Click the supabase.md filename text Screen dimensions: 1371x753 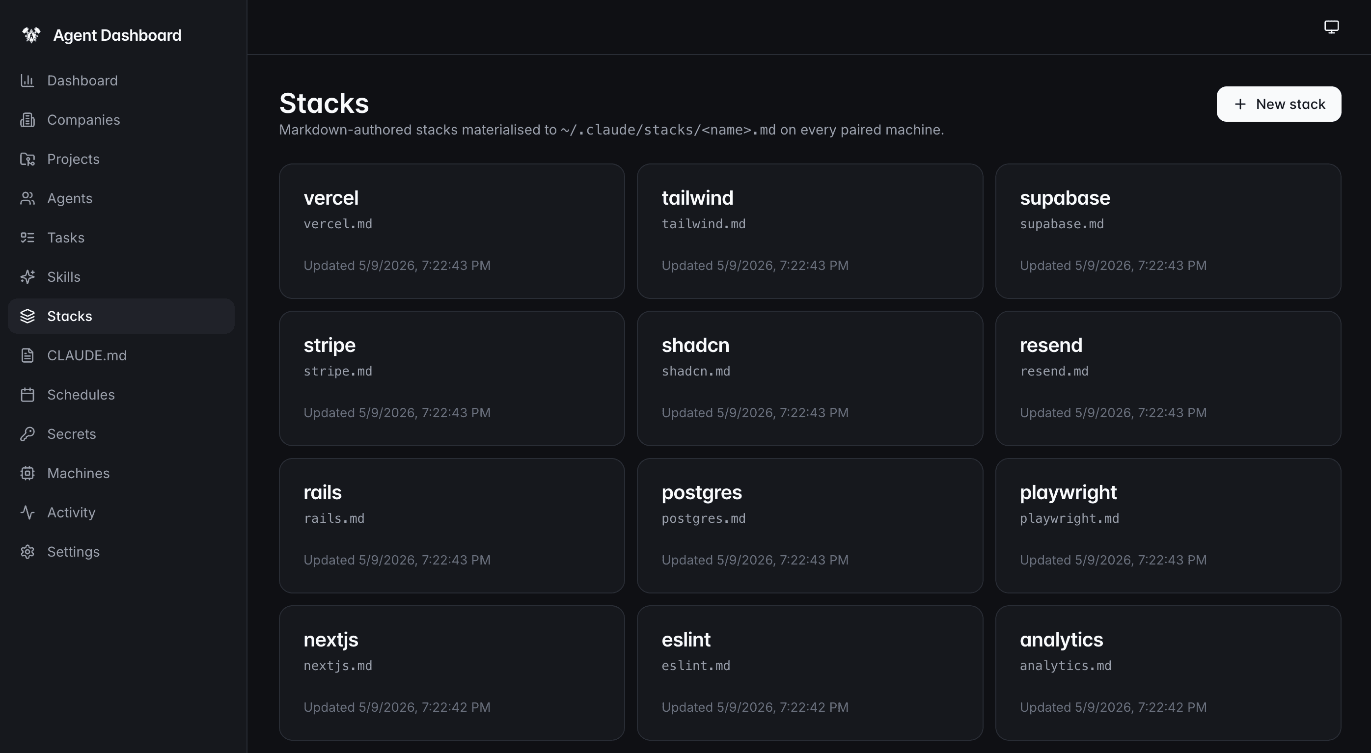tap(1061, 224)
